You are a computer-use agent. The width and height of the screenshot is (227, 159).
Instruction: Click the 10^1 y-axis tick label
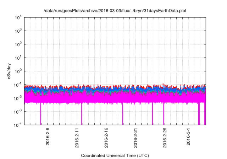pos(18,58)
